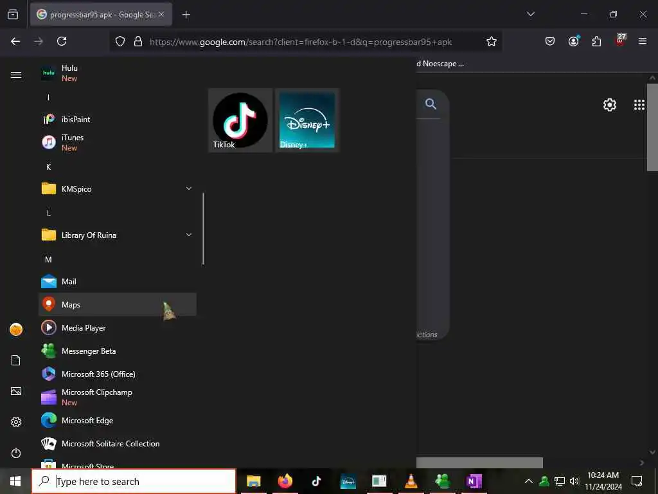Open Microsoft Solitaire Collection
Image resolution: width=658 pixels, height=494 pixels.
117,444
